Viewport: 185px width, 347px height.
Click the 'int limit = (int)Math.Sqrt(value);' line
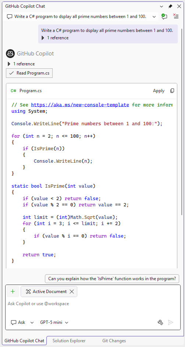(70, 217)
